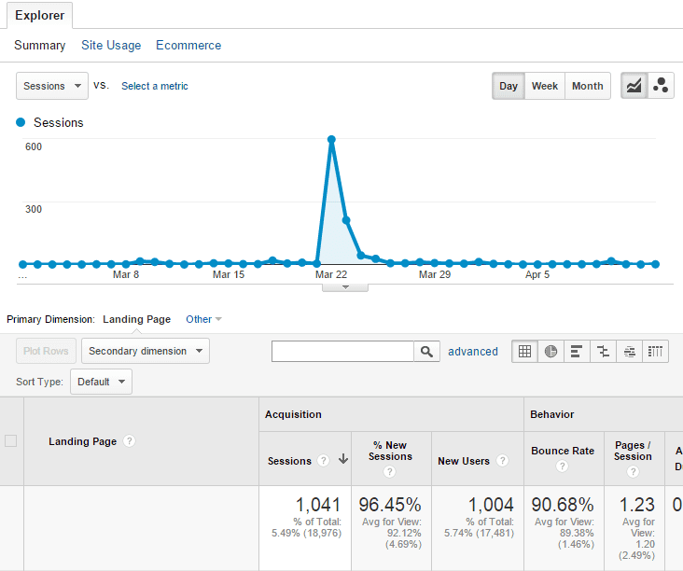The height and width of the screenshot is (571, 683).
Task: Select the pivot table view icon
Action: (x=656, y=352)
